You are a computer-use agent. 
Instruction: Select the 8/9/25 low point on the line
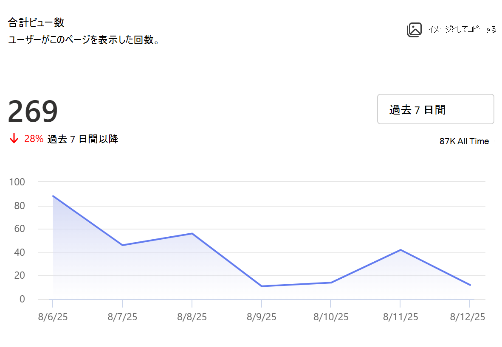click(x=262, y=286)
